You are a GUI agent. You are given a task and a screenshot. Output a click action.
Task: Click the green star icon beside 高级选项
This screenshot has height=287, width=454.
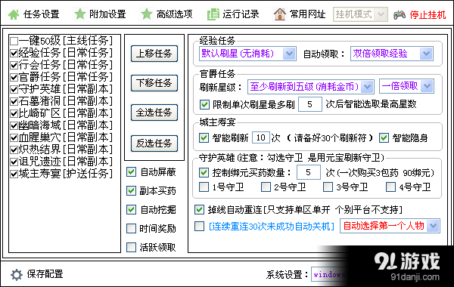click(147, 14)
